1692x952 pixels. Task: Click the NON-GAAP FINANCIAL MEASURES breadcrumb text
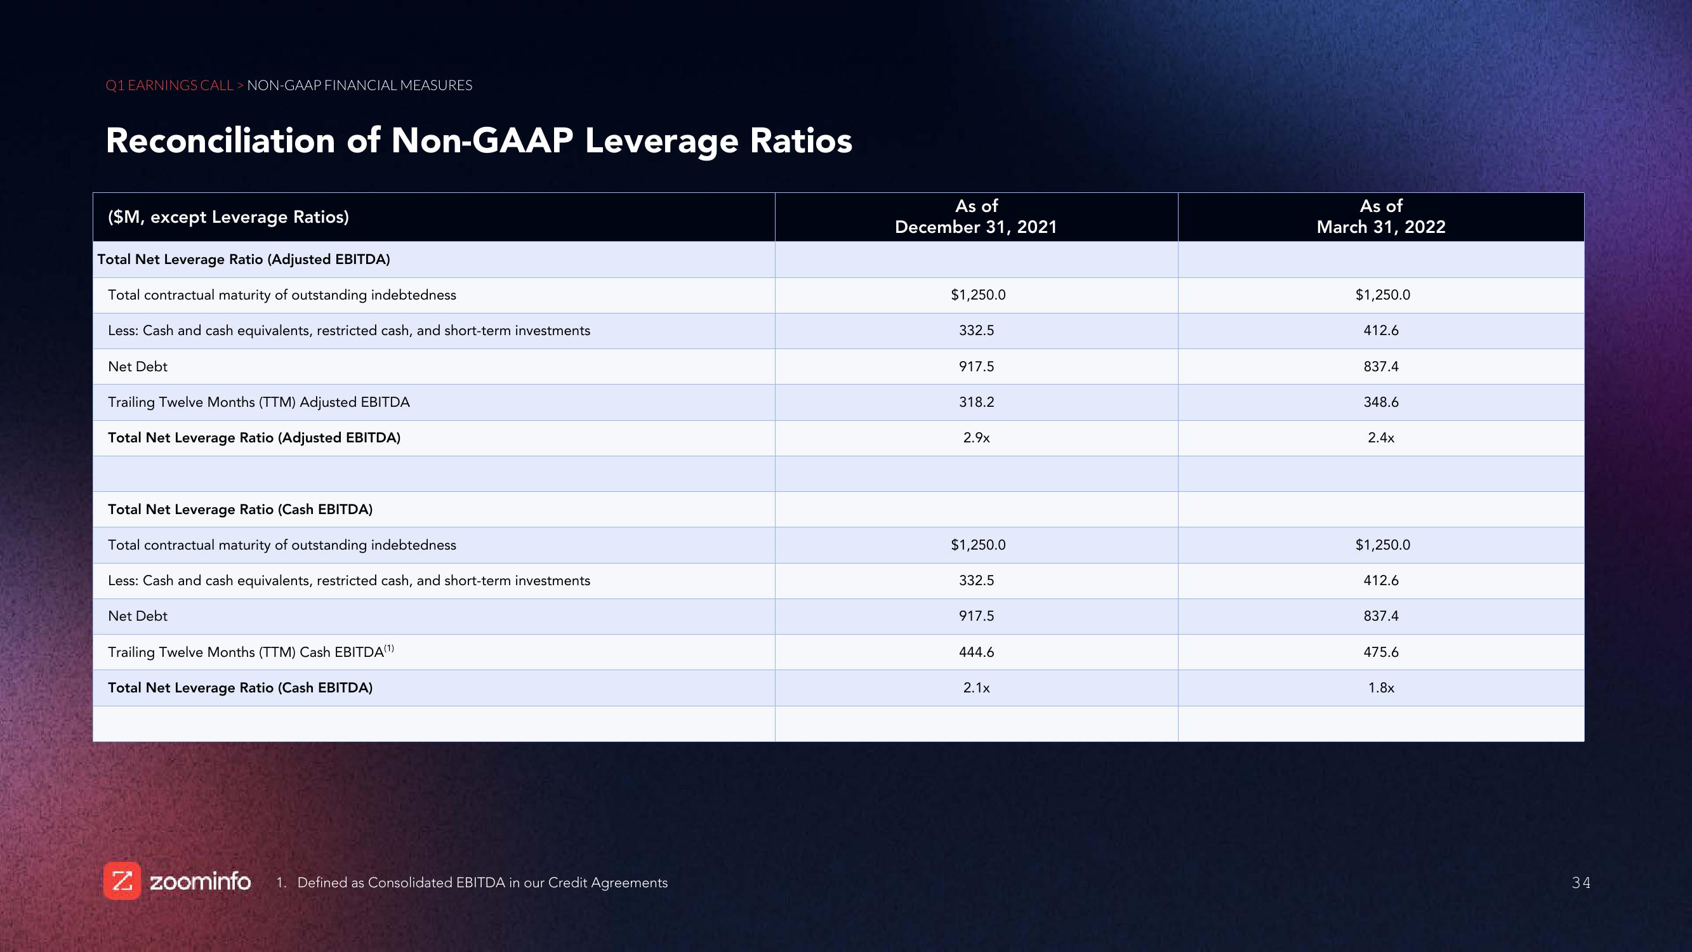[x=359, y=86]
